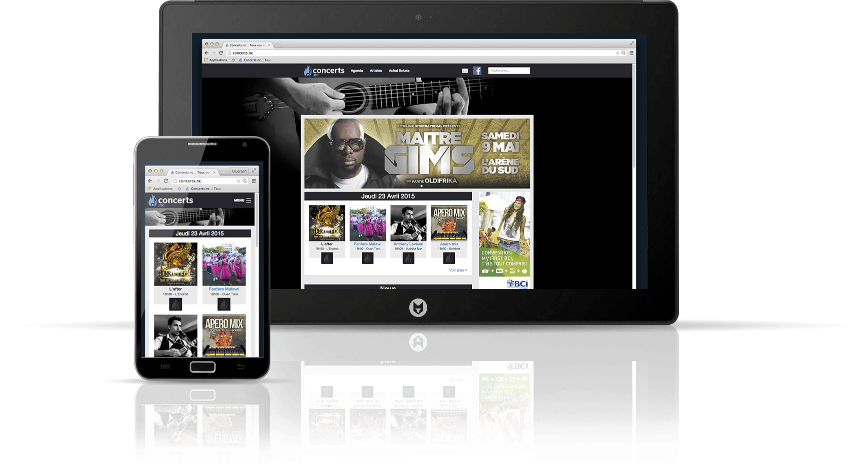
Task: Close the Concerts.nc tab in the phone browser
Action: (214, 172)
